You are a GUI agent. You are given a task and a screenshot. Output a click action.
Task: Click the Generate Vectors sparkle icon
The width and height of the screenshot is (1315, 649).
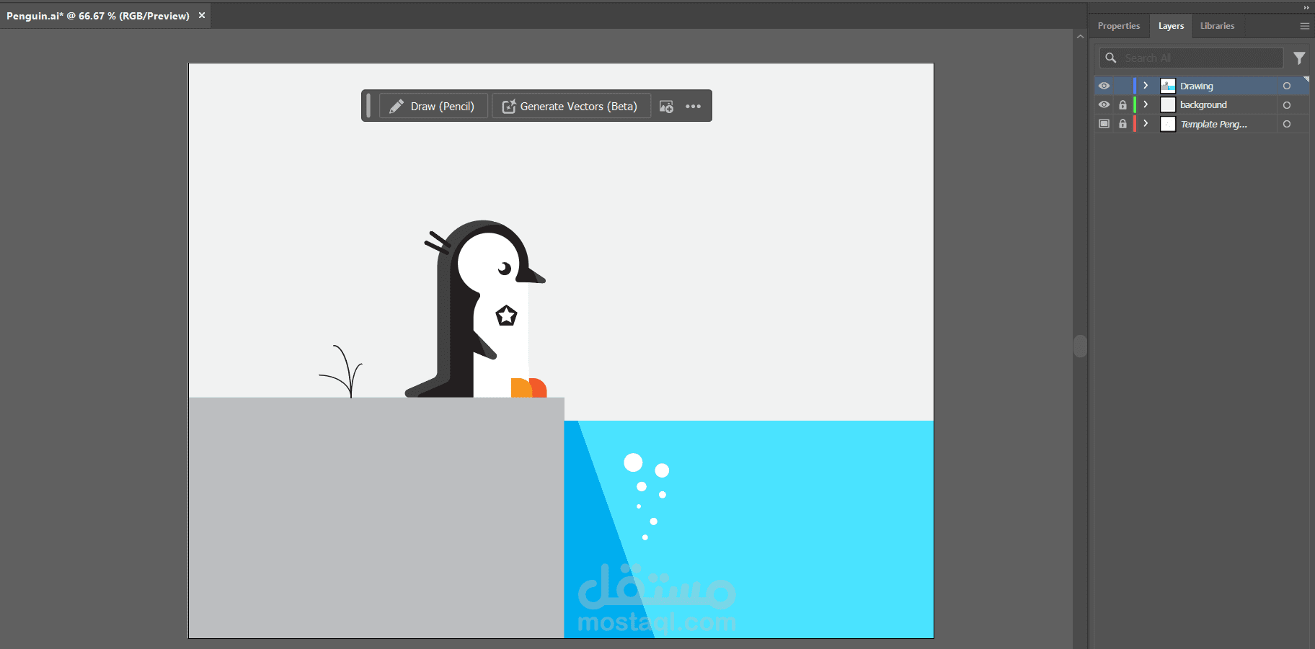[x=509, y=105]
